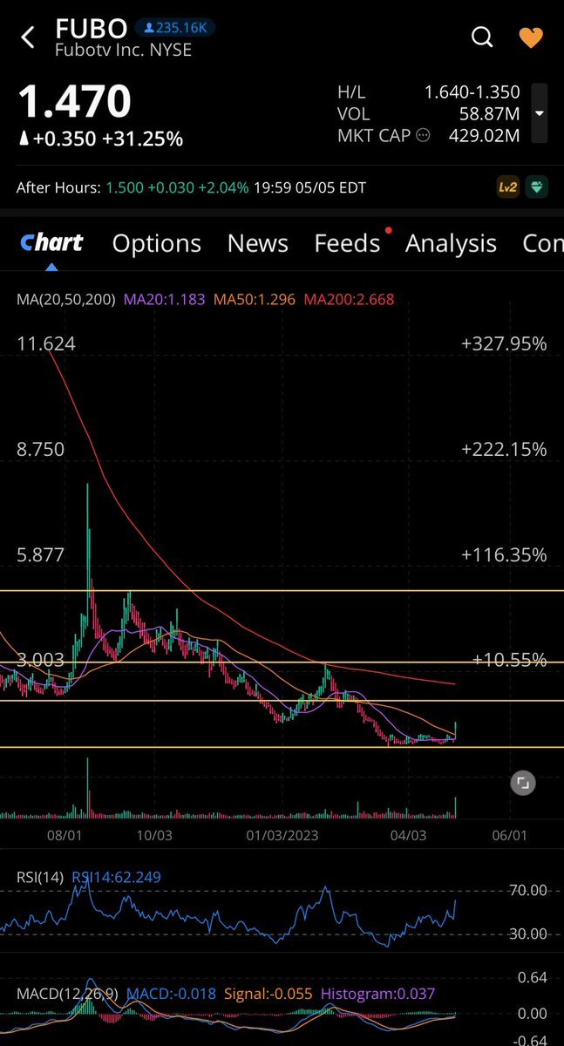This screenshot has width=564, height=1046.
Task: Tap the MA50:1.296 value
Action: pyautogui.click(x=255, y=299)
